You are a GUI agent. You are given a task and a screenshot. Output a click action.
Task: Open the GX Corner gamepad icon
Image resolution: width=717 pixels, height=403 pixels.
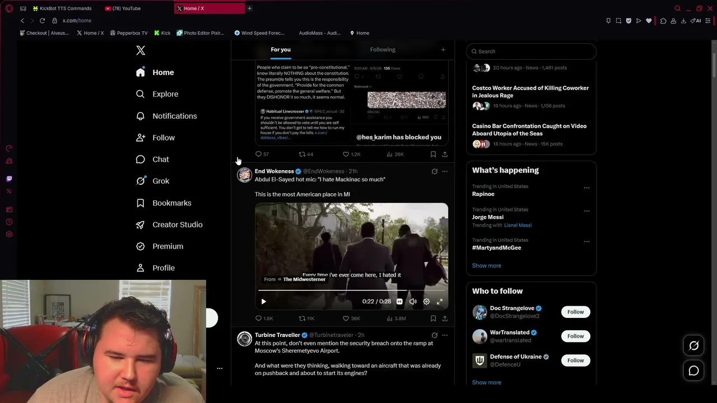click(x=23, y=8)
